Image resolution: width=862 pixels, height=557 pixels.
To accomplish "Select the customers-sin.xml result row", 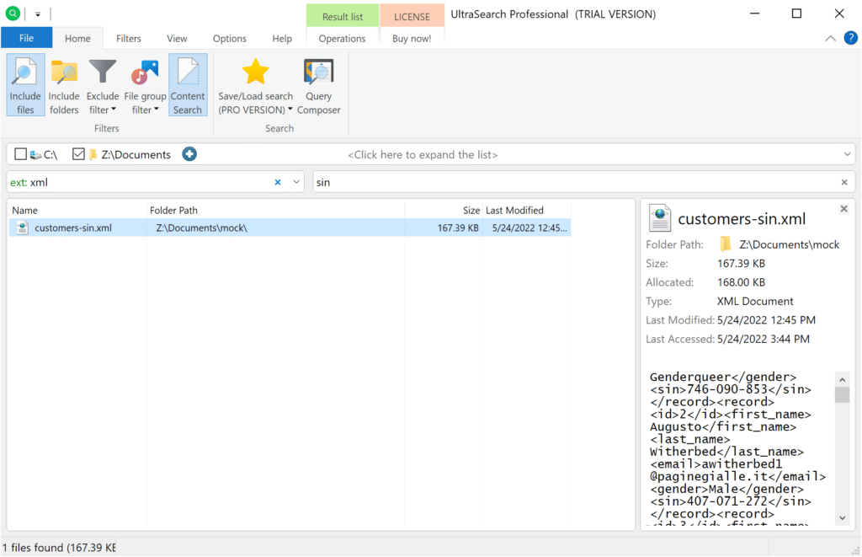I will (x=290, y=228).
